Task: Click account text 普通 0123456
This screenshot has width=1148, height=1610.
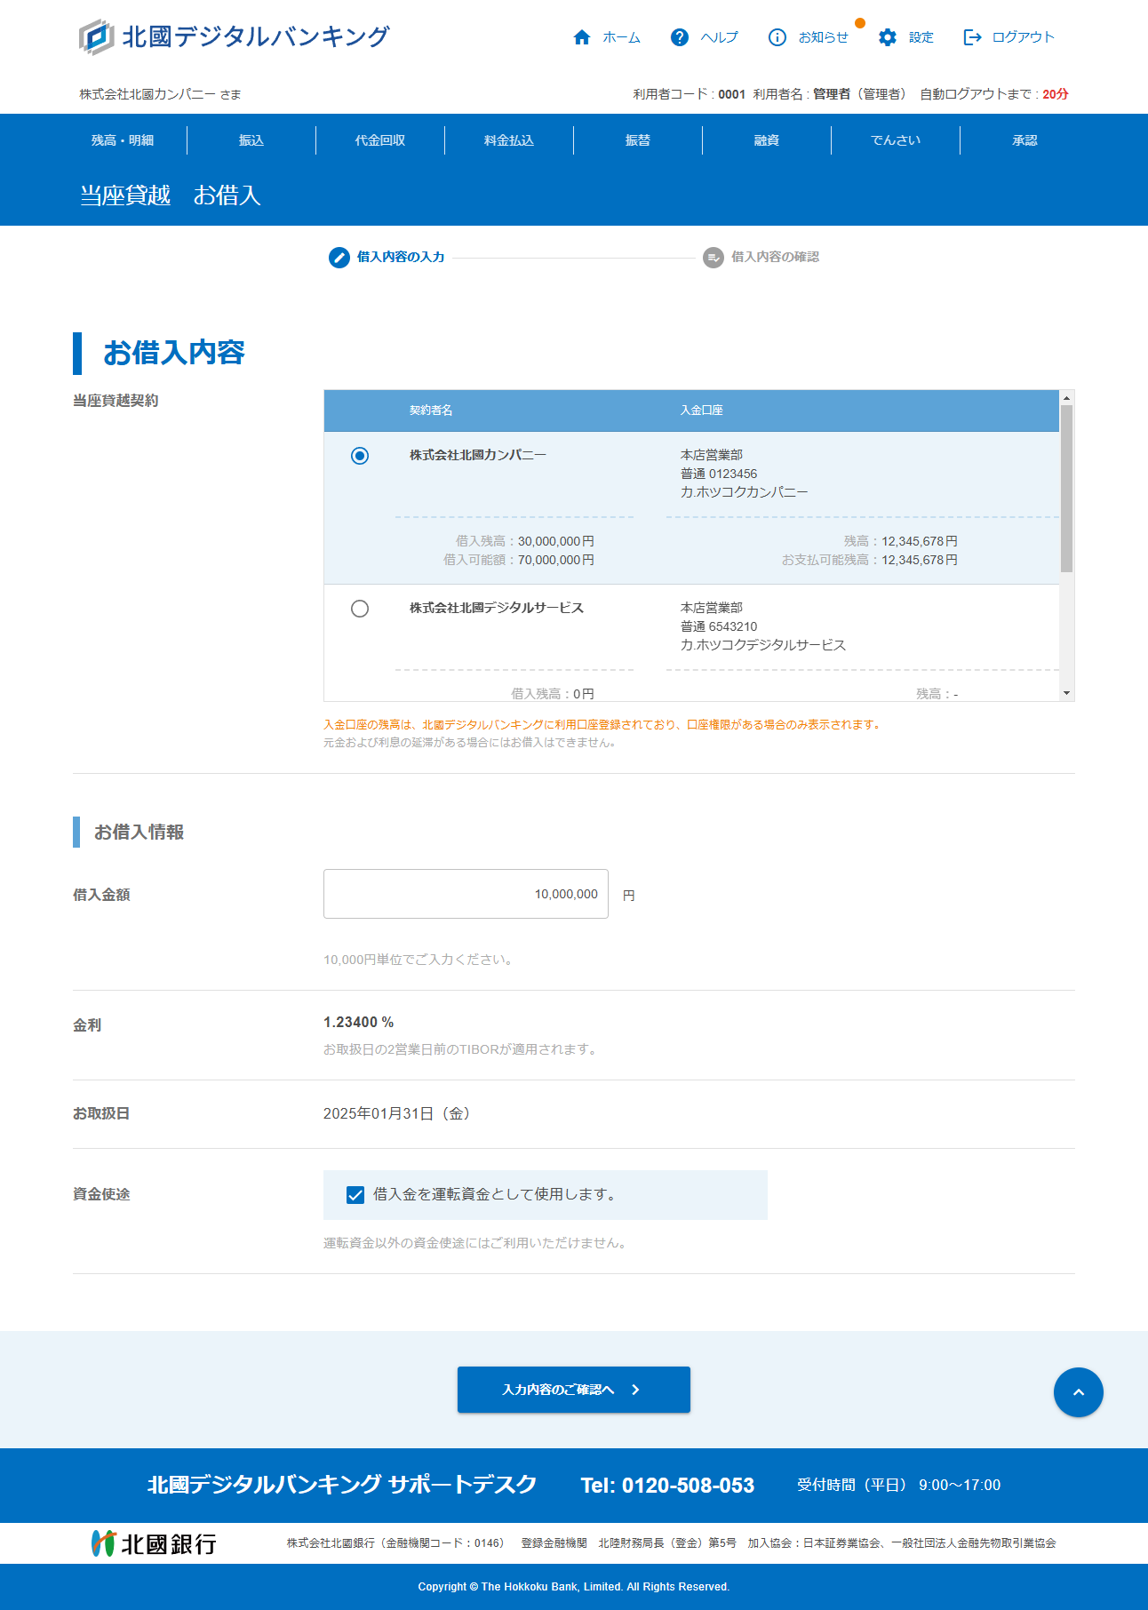Action: [x=719, y=474]
